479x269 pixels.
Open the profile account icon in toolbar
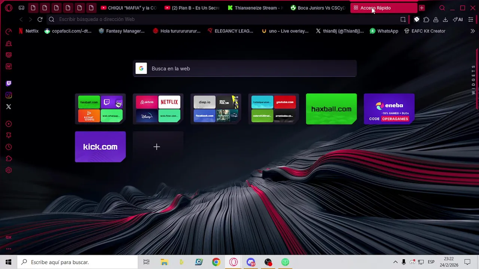[x=436, y=19]
